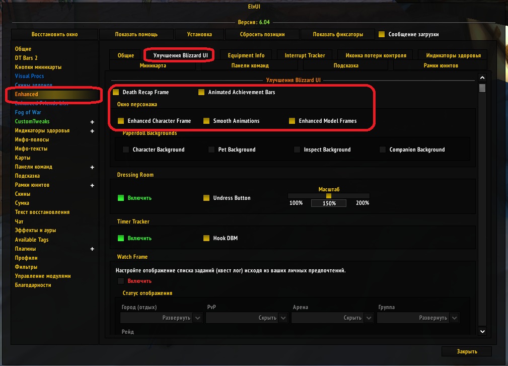
Task: Toggle the Hook DBM checkbox
Action: pyautogui.click(x=206, y=238)
